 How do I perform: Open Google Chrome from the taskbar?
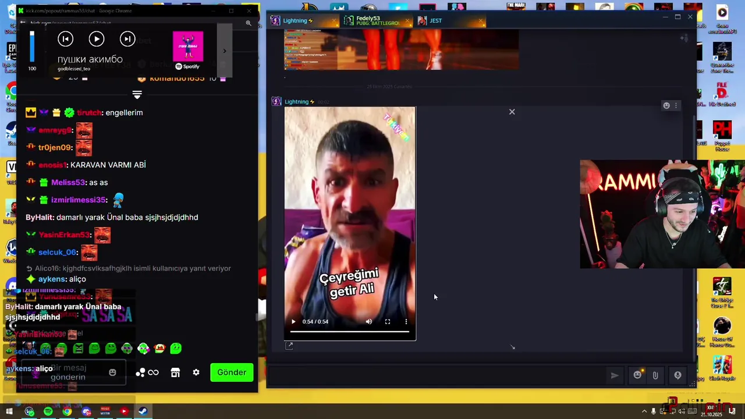coord(68,411)
